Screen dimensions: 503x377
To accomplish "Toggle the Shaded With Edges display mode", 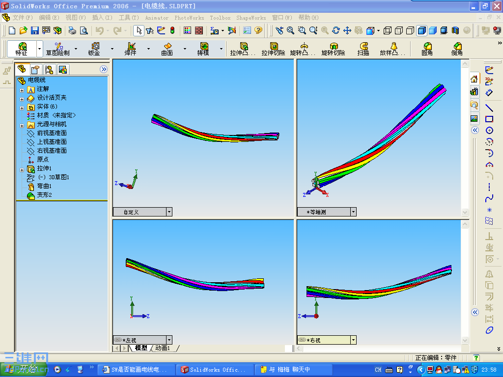I will coord(422,30).
